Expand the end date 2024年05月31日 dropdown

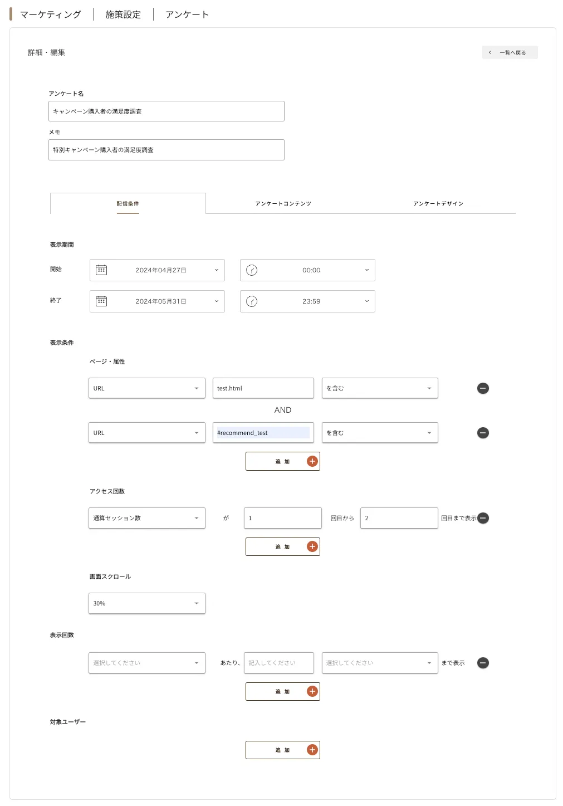click(157, 301)
